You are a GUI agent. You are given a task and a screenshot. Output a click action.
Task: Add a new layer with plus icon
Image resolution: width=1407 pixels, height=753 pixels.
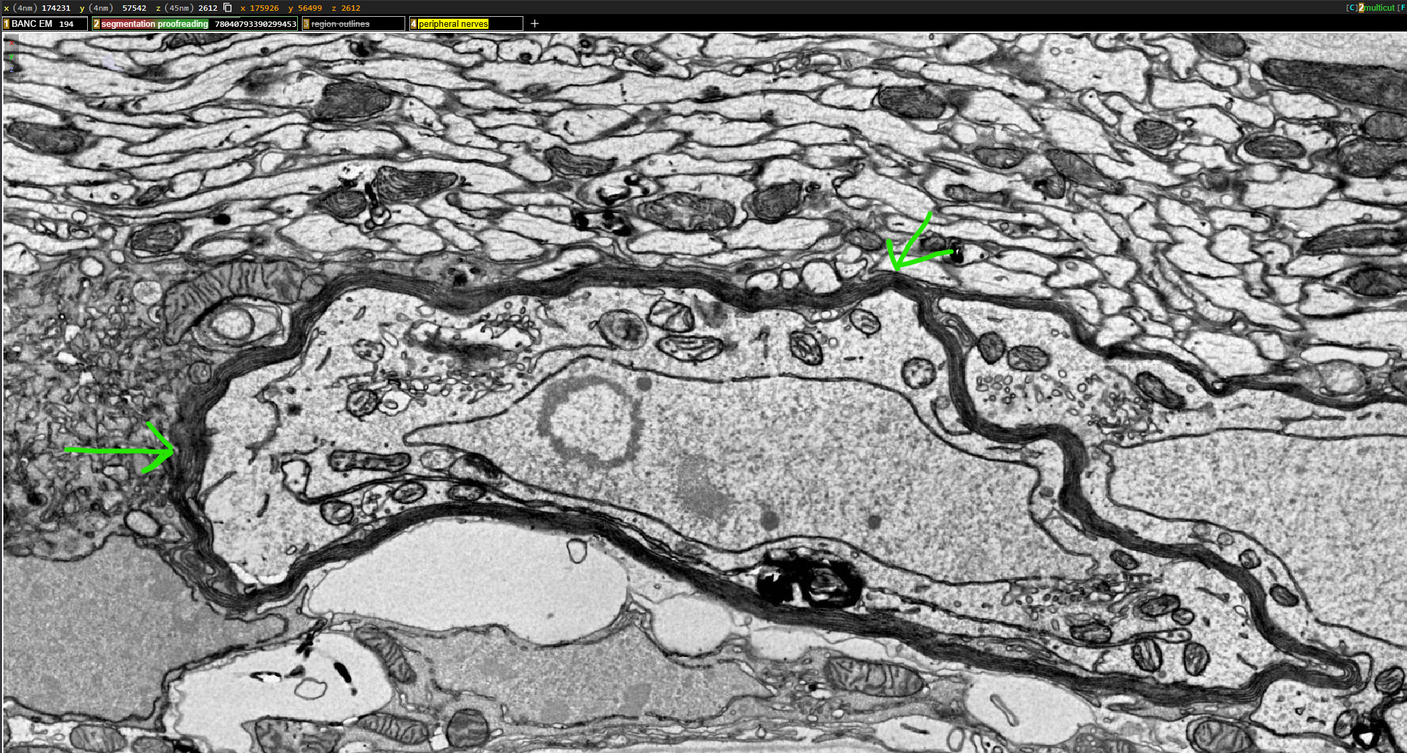(534, 23)
